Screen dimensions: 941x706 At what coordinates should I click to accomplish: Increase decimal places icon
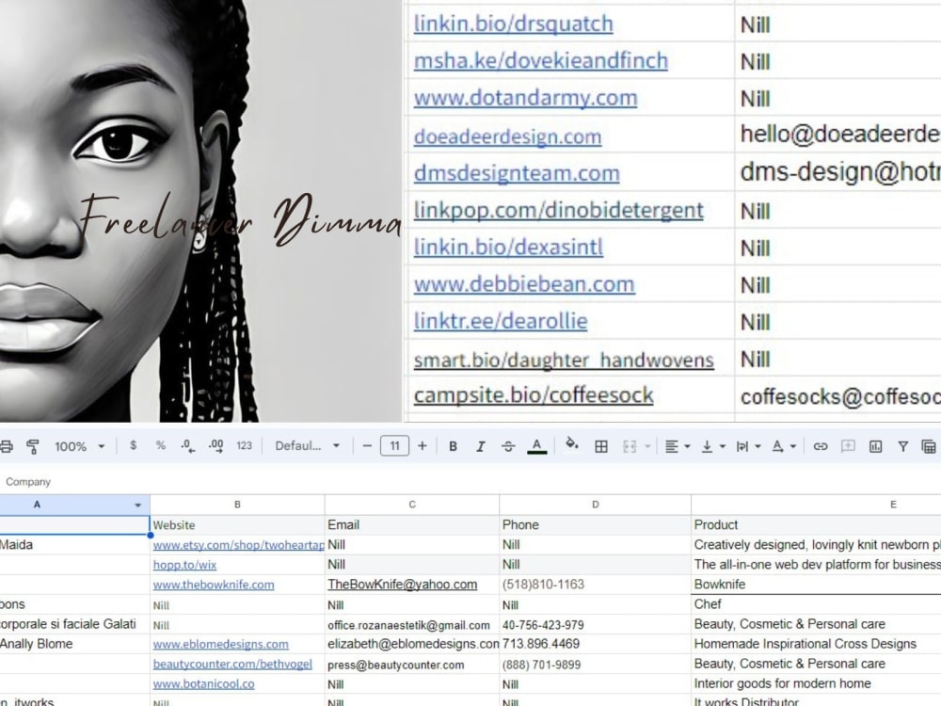click(216, 445)
